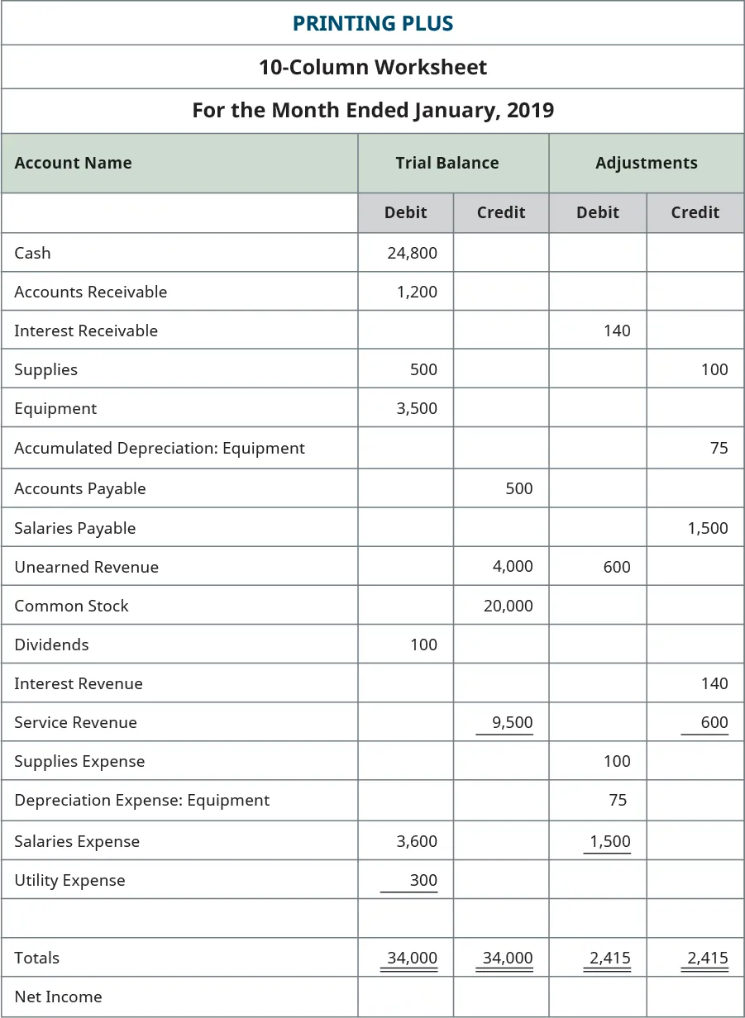Select Salaries Payable adjustment credit 1,500
The image size is (745, 1018).
[x=708, y=528]
